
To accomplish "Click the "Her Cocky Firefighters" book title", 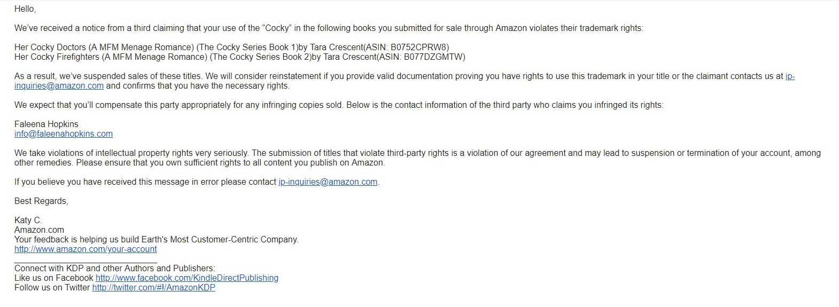I will click(x=57, y=57).
